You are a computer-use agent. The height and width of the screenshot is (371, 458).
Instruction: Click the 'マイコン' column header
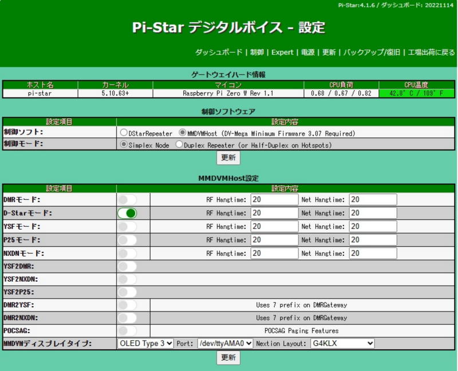click(x=228, y=85)
